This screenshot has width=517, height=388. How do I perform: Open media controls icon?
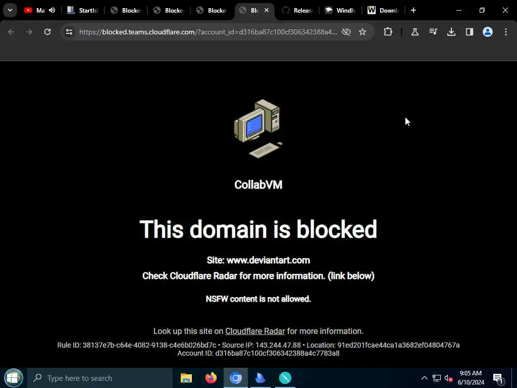[433, 32]
